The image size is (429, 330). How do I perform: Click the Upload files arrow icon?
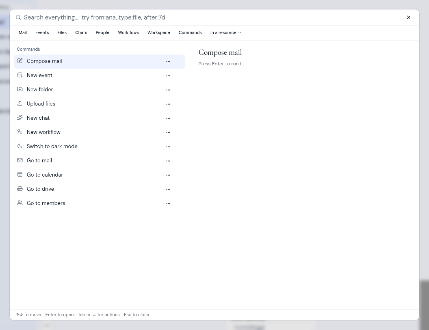click(20, 104)
